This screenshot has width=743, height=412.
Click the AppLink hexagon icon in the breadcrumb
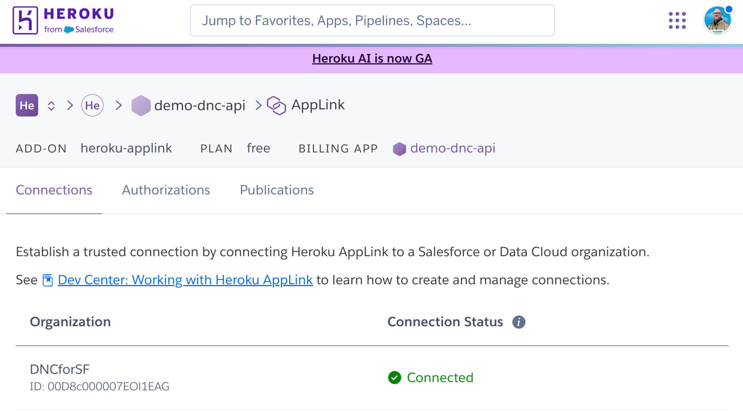[276, 105]
